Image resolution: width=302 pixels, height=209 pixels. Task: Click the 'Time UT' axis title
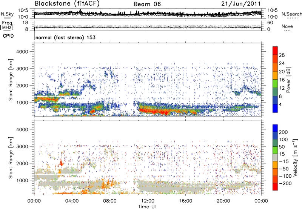[148, 206]
